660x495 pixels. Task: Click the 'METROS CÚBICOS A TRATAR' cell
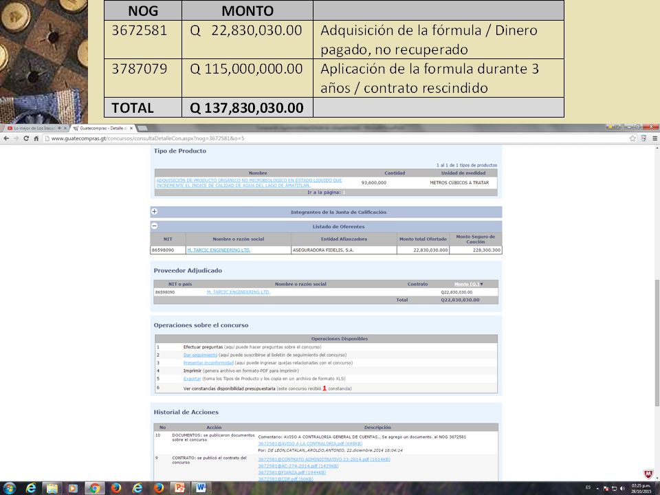pyautogui.click(x=459, y=183)
